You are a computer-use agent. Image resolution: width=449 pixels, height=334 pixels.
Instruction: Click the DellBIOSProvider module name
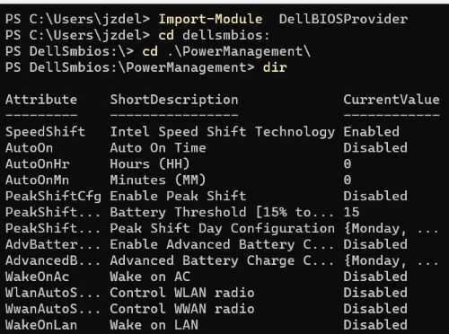click(343, 19)
